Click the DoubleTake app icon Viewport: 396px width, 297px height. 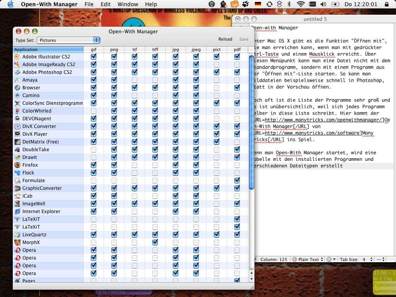pos(17,150)
